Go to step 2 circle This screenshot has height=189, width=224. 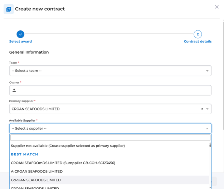(x=198, y=34)
